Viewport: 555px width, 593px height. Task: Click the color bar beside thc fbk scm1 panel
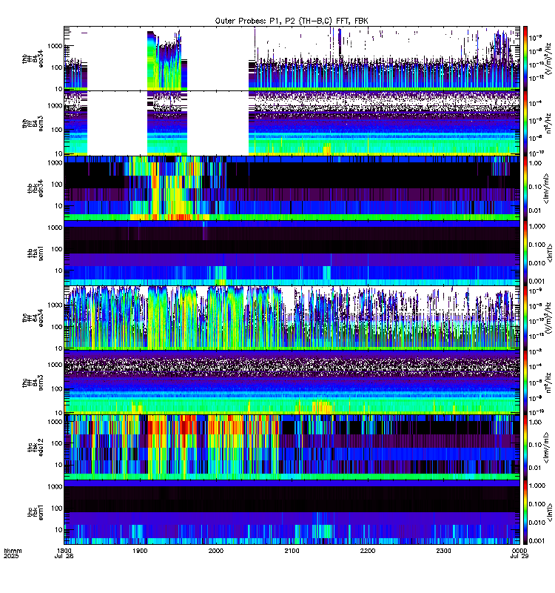click(525, 512)
